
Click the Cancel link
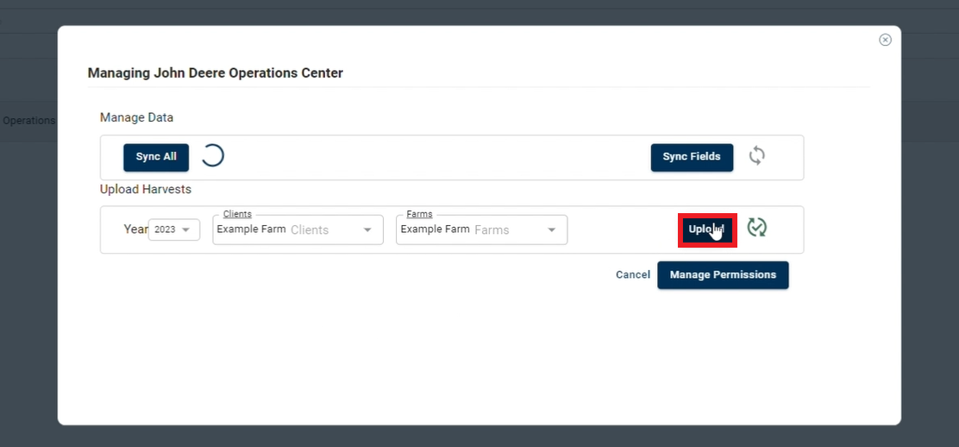click(633, 275)
